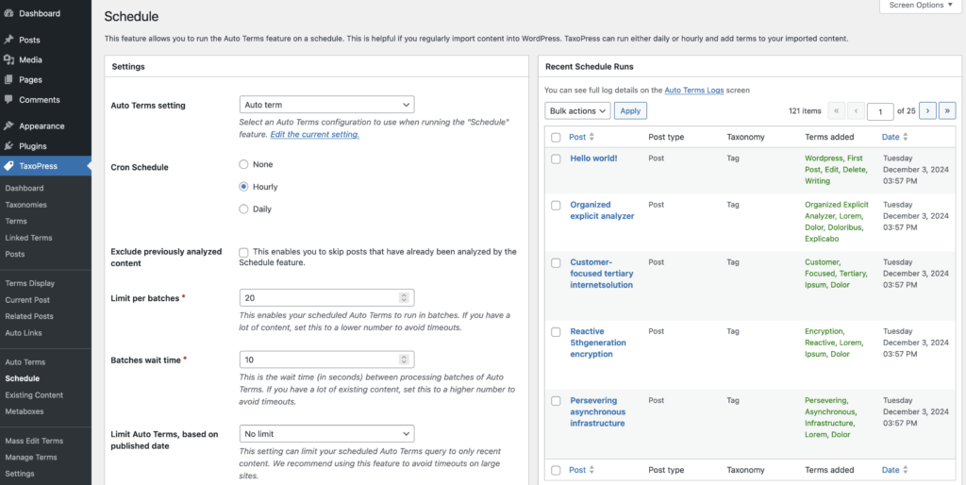Select None cron schedule option
Image resolution: width=966 pixels, height=485 pixels.
[x=243, y=164]
